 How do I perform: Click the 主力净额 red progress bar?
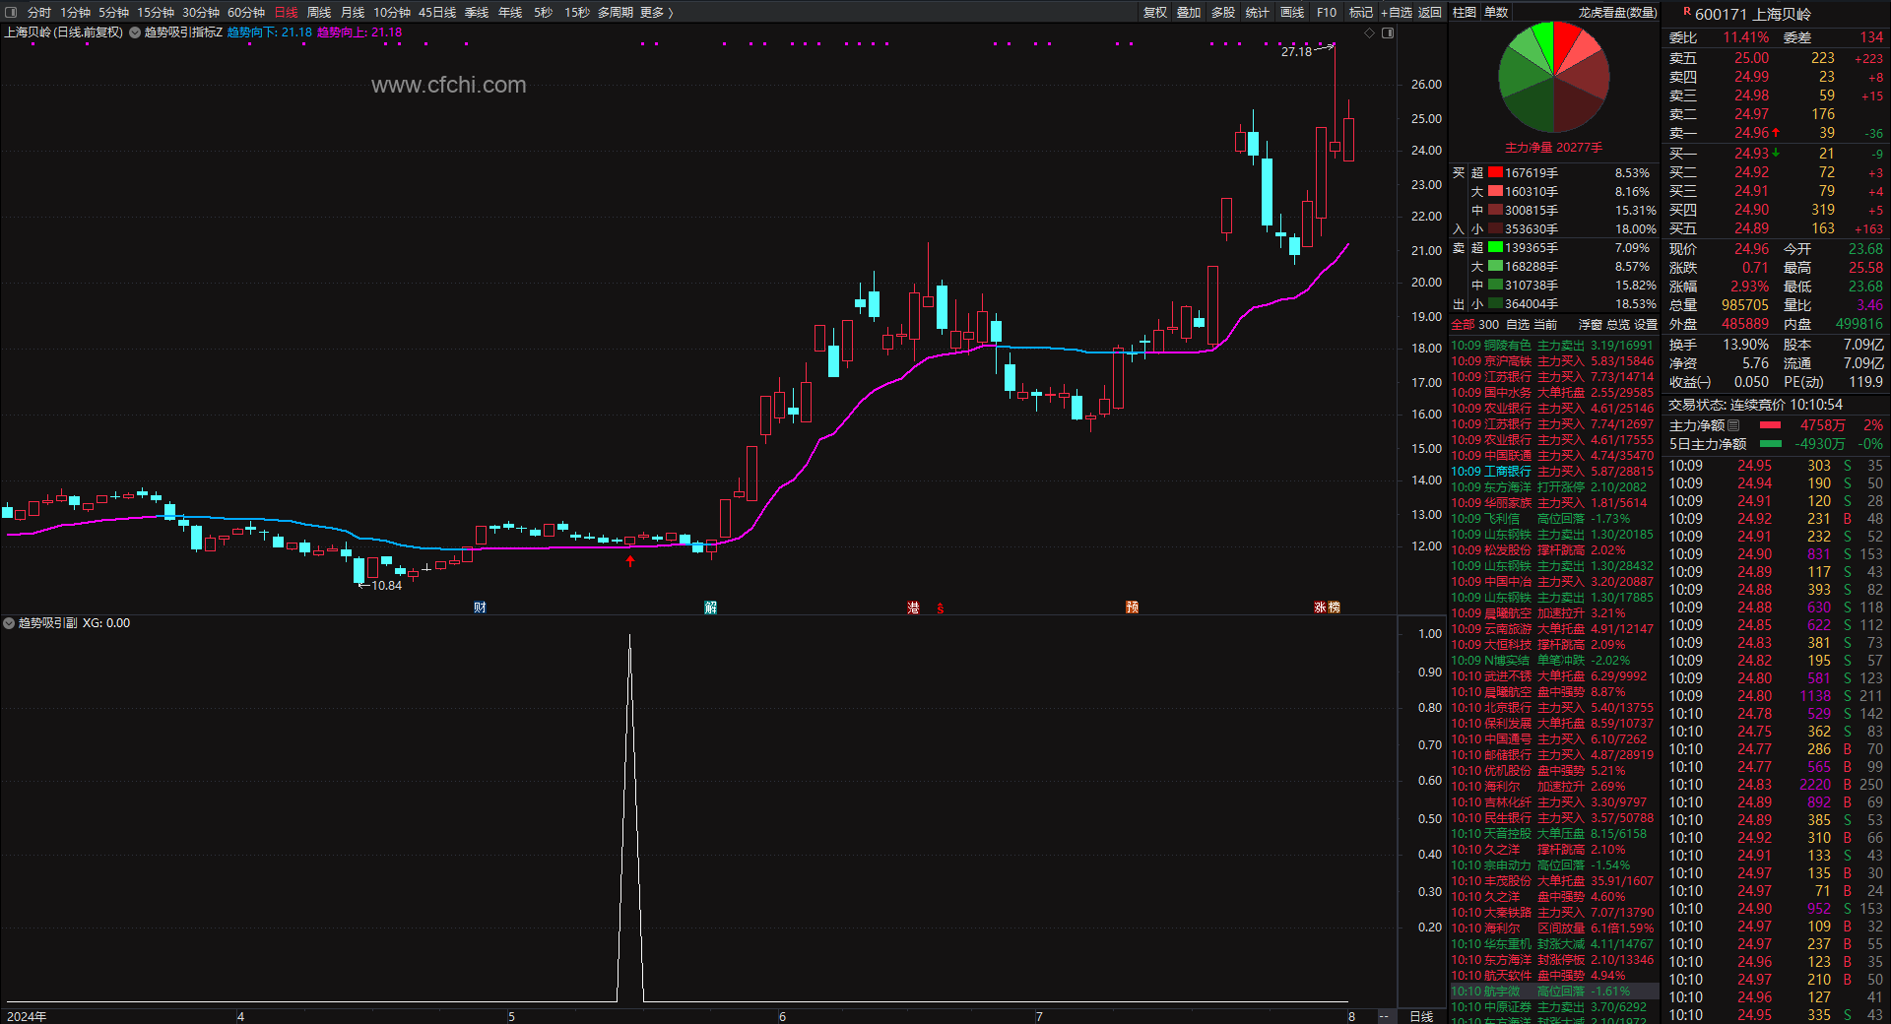(1770, 425)
